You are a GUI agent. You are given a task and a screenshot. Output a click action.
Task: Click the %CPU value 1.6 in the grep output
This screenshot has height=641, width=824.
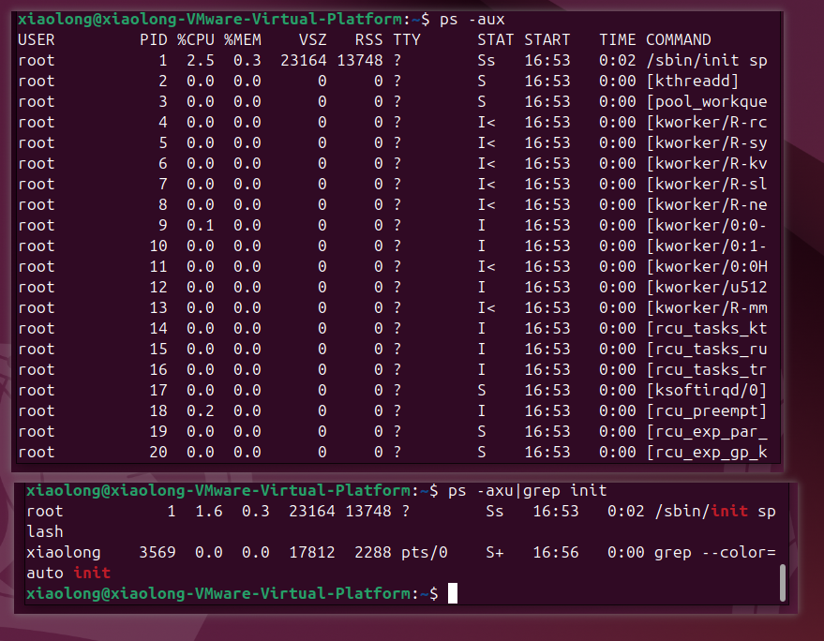click(x=209, y=512)
